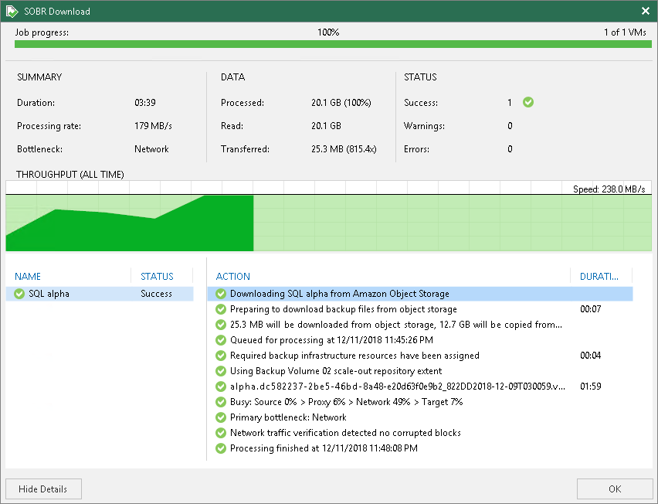Select the 'Queued for processing at 12/11/2018' row
Screen dimensions: 658x504
tap(420, 340)
